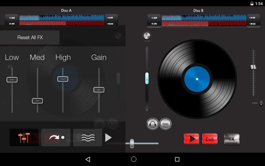Select the wave effects tab
The height and width of the screenshot is (166, 265).
[88, 138]
